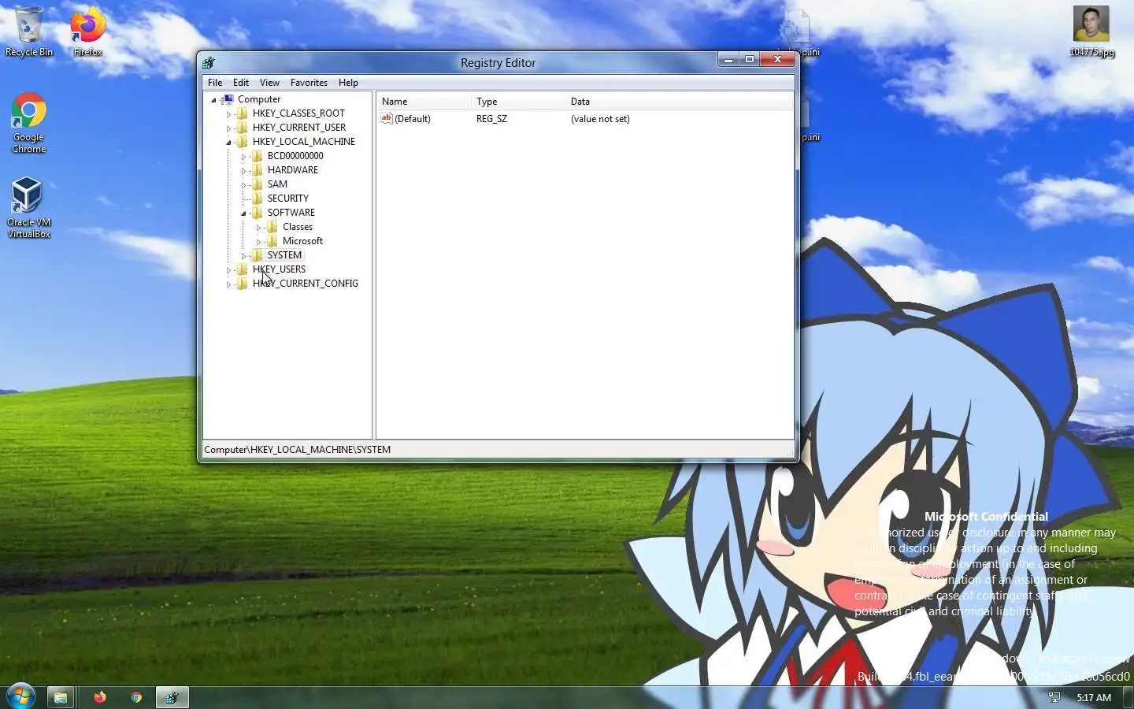
Task: Click the Data column header
Action: coord(680,101)
